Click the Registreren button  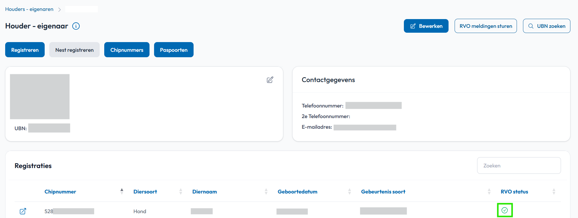click(25, 50)
